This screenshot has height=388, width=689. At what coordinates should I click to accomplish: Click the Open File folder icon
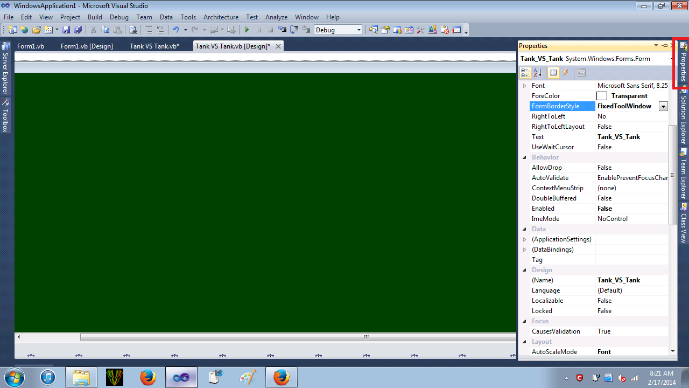[37, 30]
